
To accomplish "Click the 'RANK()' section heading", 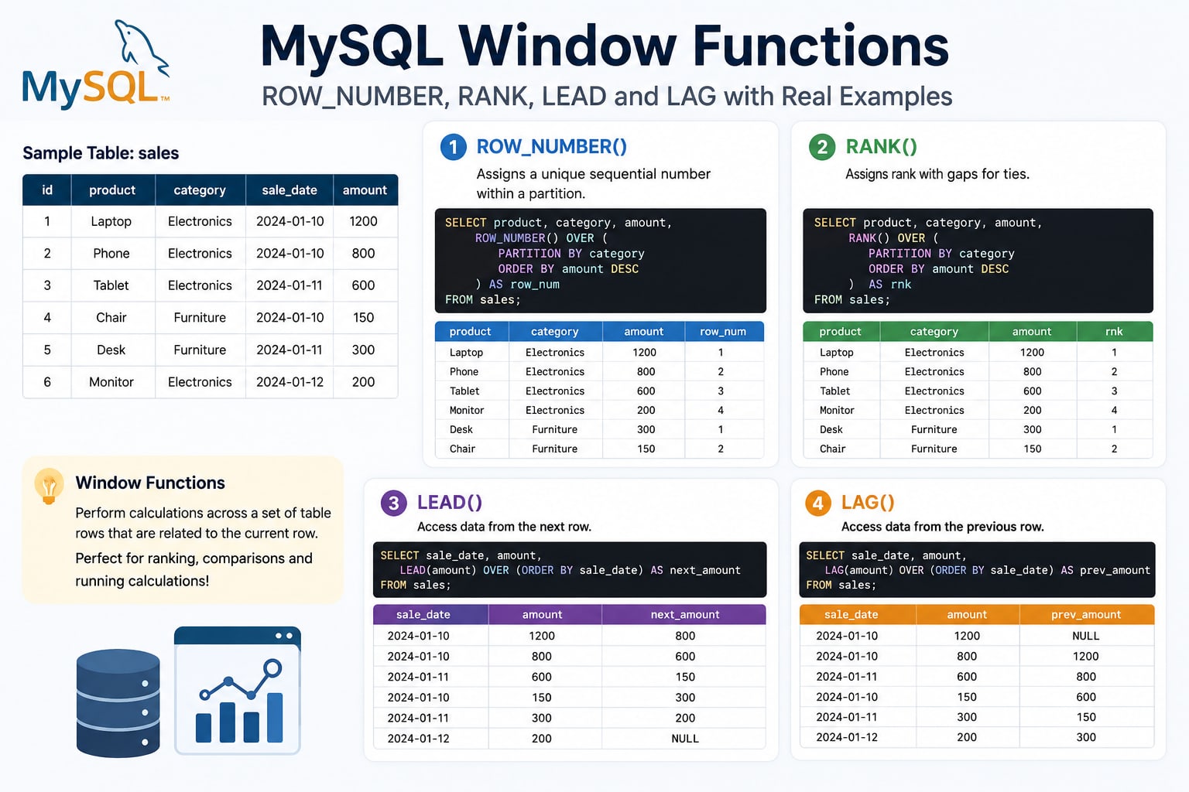I will click(882, 147).
